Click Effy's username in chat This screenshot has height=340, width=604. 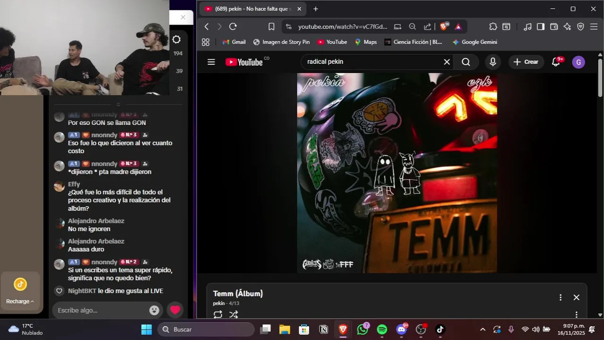tap(74, 184)
